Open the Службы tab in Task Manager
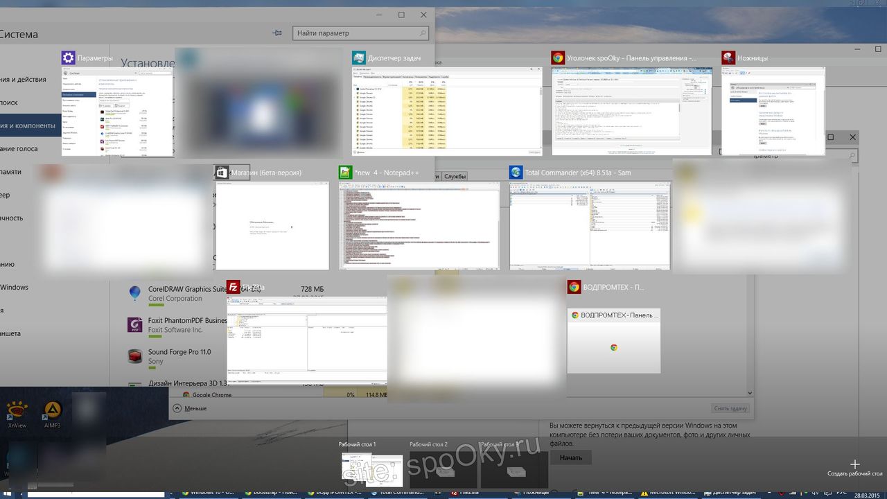This screenshot has width=887, height=499. coord(454,176)
